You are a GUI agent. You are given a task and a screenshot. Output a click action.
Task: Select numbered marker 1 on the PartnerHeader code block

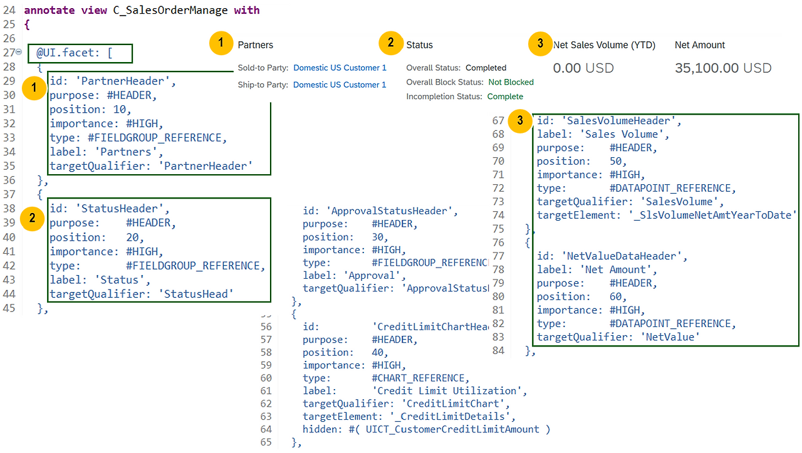[x=34, y=88]
